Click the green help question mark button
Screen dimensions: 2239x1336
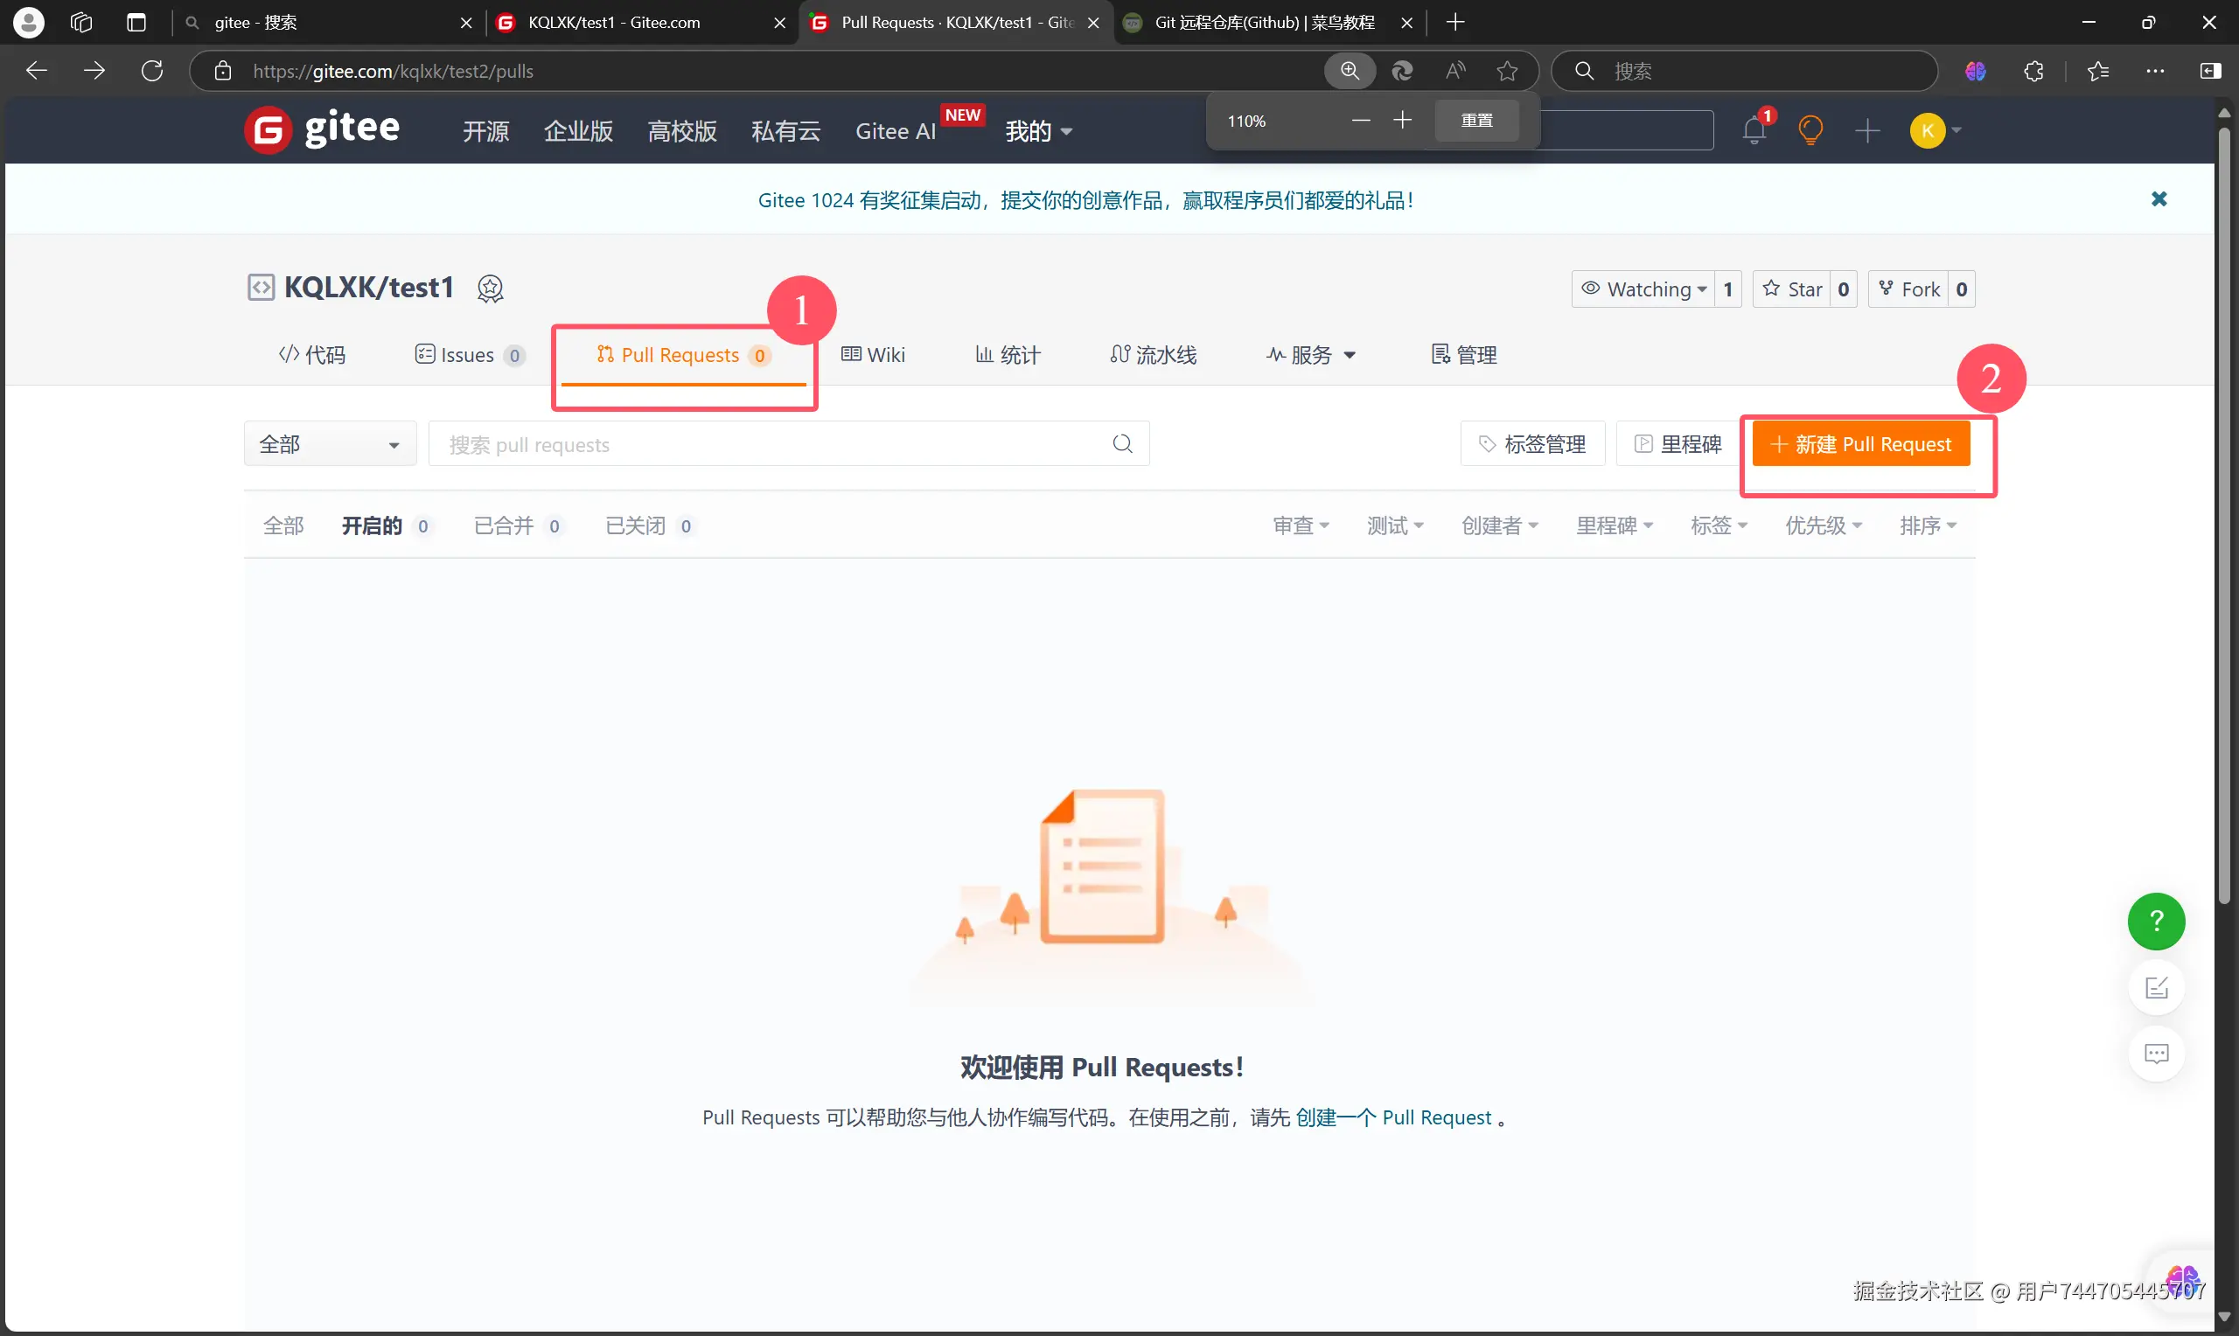pyautogui.click(x=2155, y=921)
